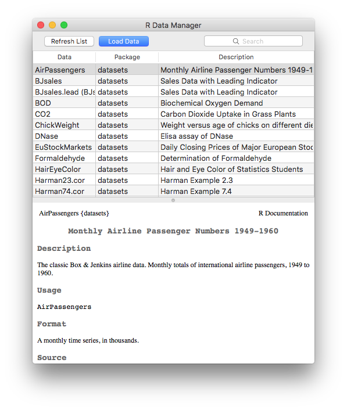Click the Load Data button
Viewport: 347px width, 410px height.
(x=124, y=41)
